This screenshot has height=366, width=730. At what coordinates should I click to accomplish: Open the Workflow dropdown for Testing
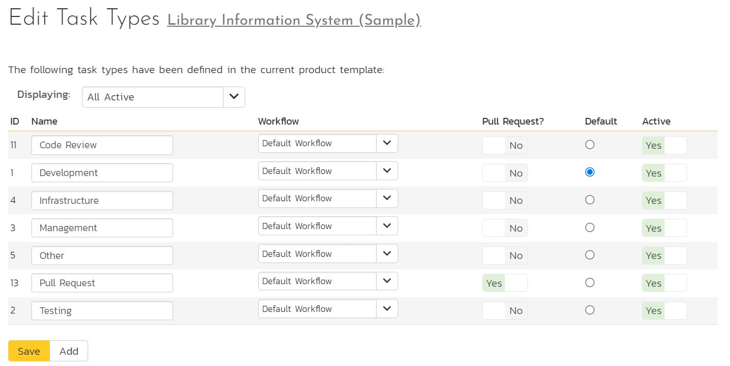(328, 309)
